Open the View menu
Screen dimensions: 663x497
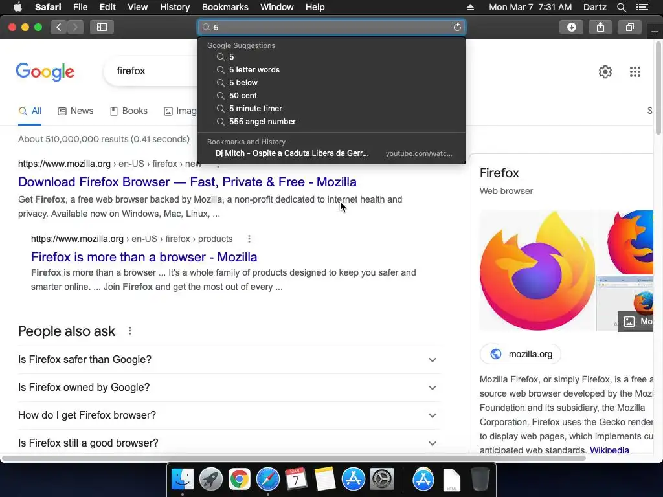coord(138,7)
